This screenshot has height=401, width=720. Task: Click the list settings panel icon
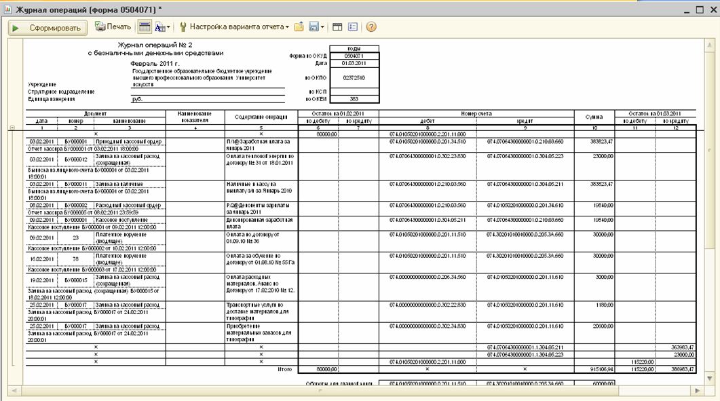353,27
